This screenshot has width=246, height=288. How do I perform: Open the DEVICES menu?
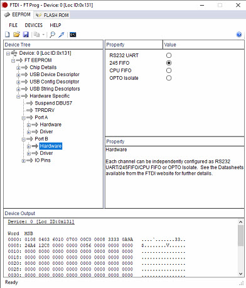tap(34, 25)
